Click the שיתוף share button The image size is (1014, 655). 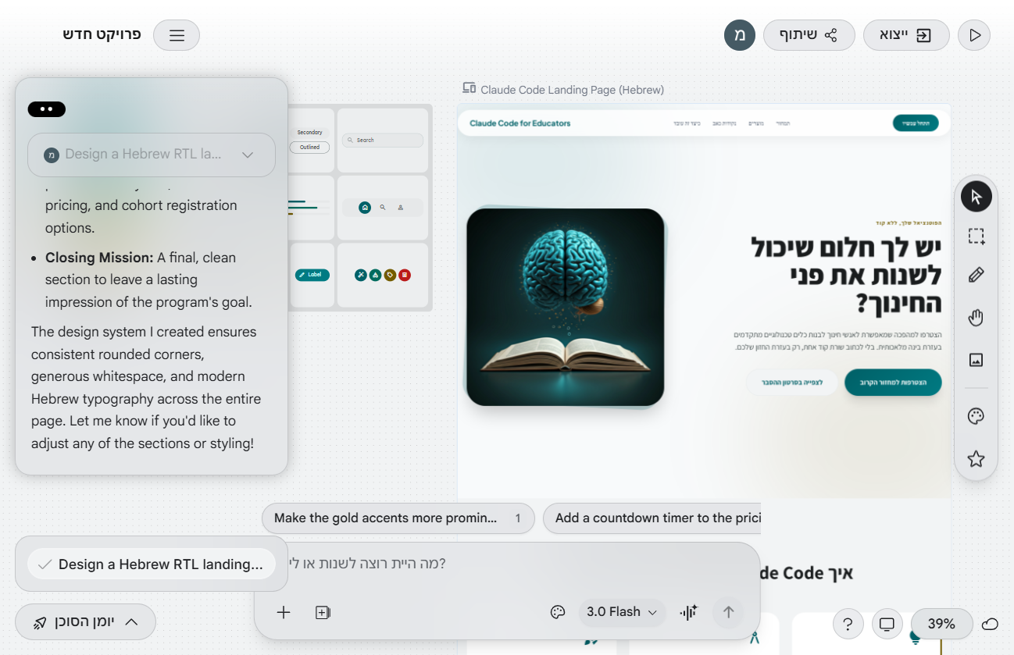pyautogui.click(x=809, y=35)
